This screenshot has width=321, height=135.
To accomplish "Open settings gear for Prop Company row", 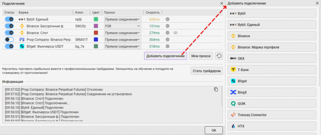I will tap(168, 39).
